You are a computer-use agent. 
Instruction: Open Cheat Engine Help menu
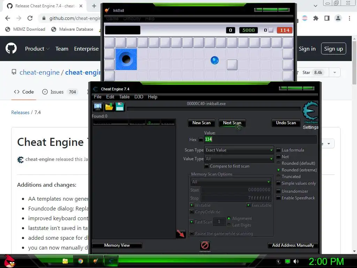pyautogui.click(x=153, y=97)
